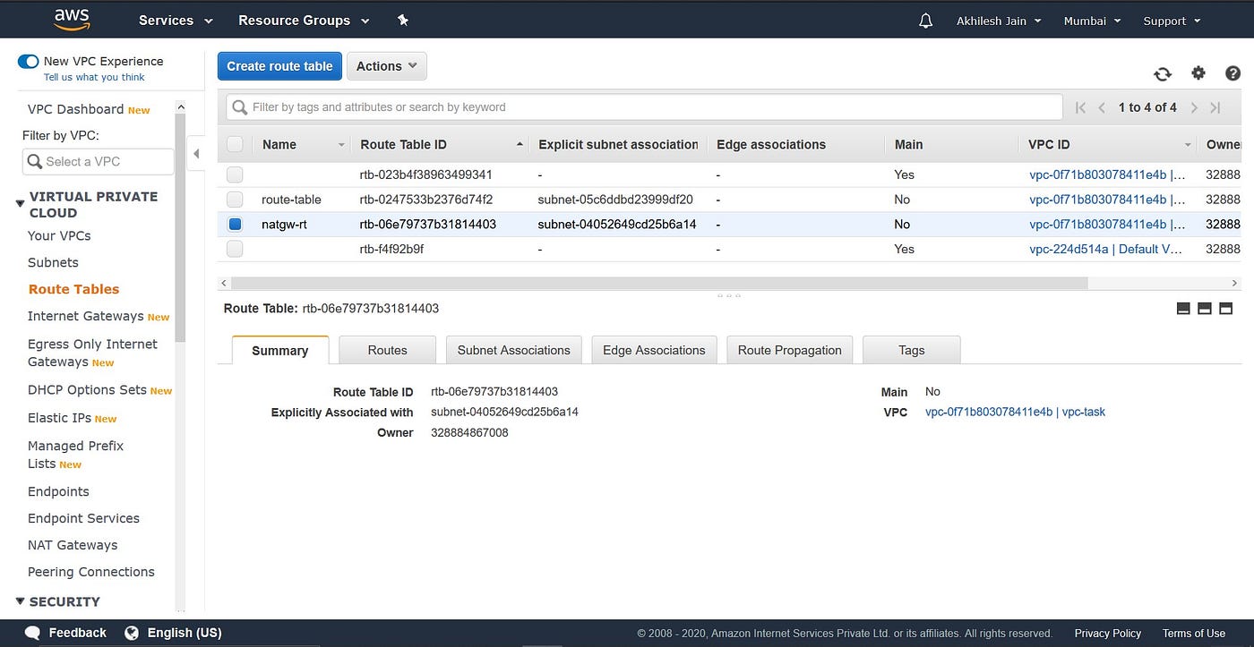Open VPC Dashboard in sidebar
This screenshot has width=1254, height=647.
pyautogui.click(x=75, y=109)
